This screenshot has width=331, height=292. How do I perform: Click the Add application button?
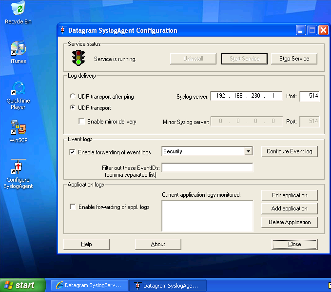pos(290,209)
